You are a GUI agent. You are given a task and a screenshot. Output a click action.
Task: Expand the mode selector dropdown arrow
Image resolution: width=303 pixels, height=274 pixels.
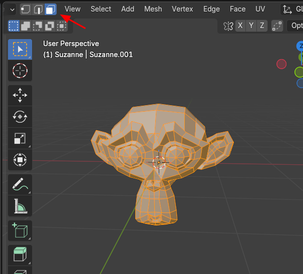click(13, 10)
